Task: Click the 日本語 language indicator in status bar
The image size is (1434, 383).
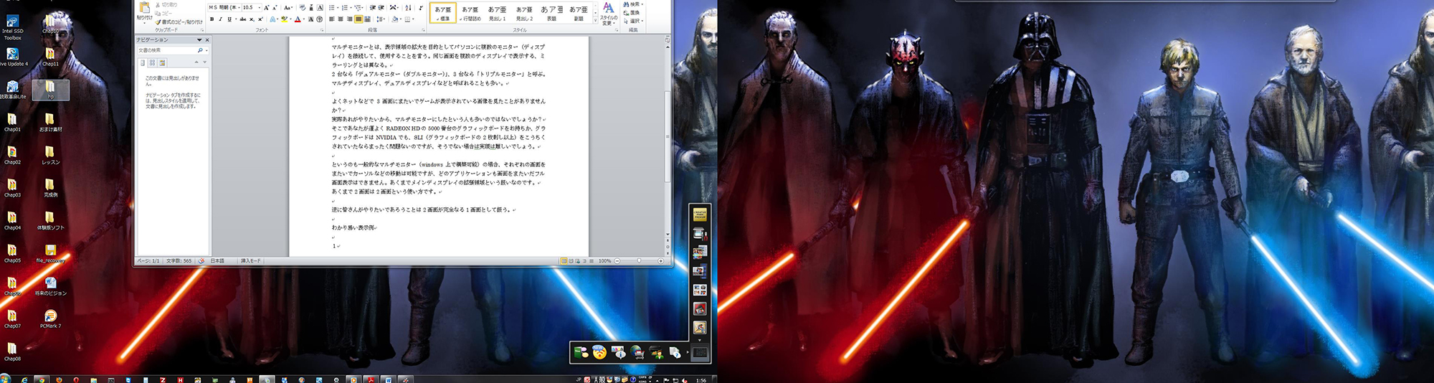Action: (x=217, y=261)
